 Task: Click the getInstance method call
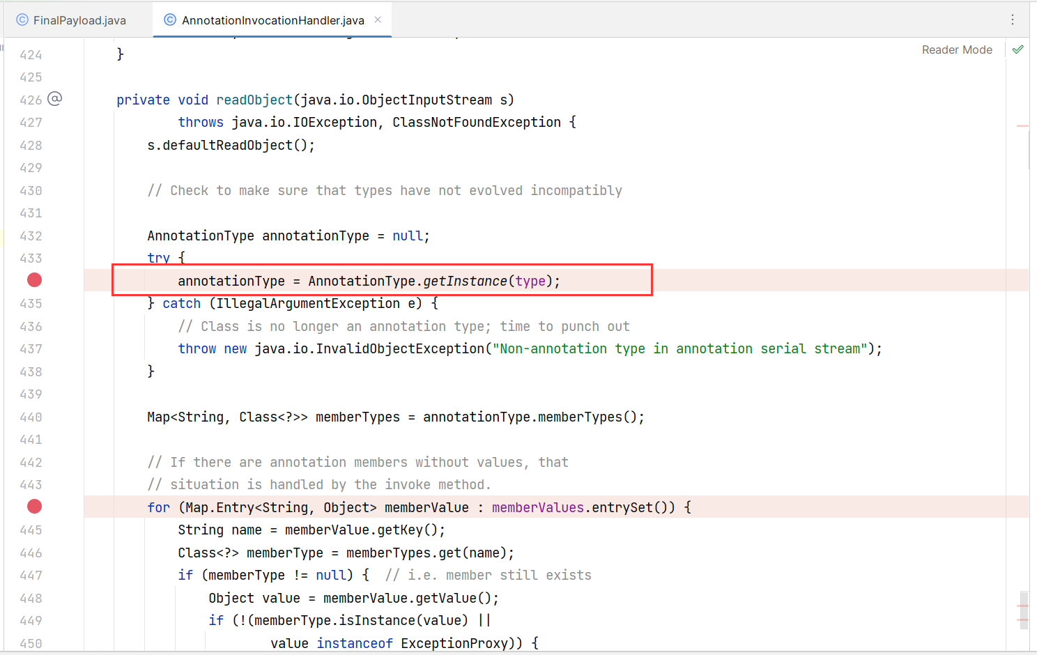tap(465, 281)
